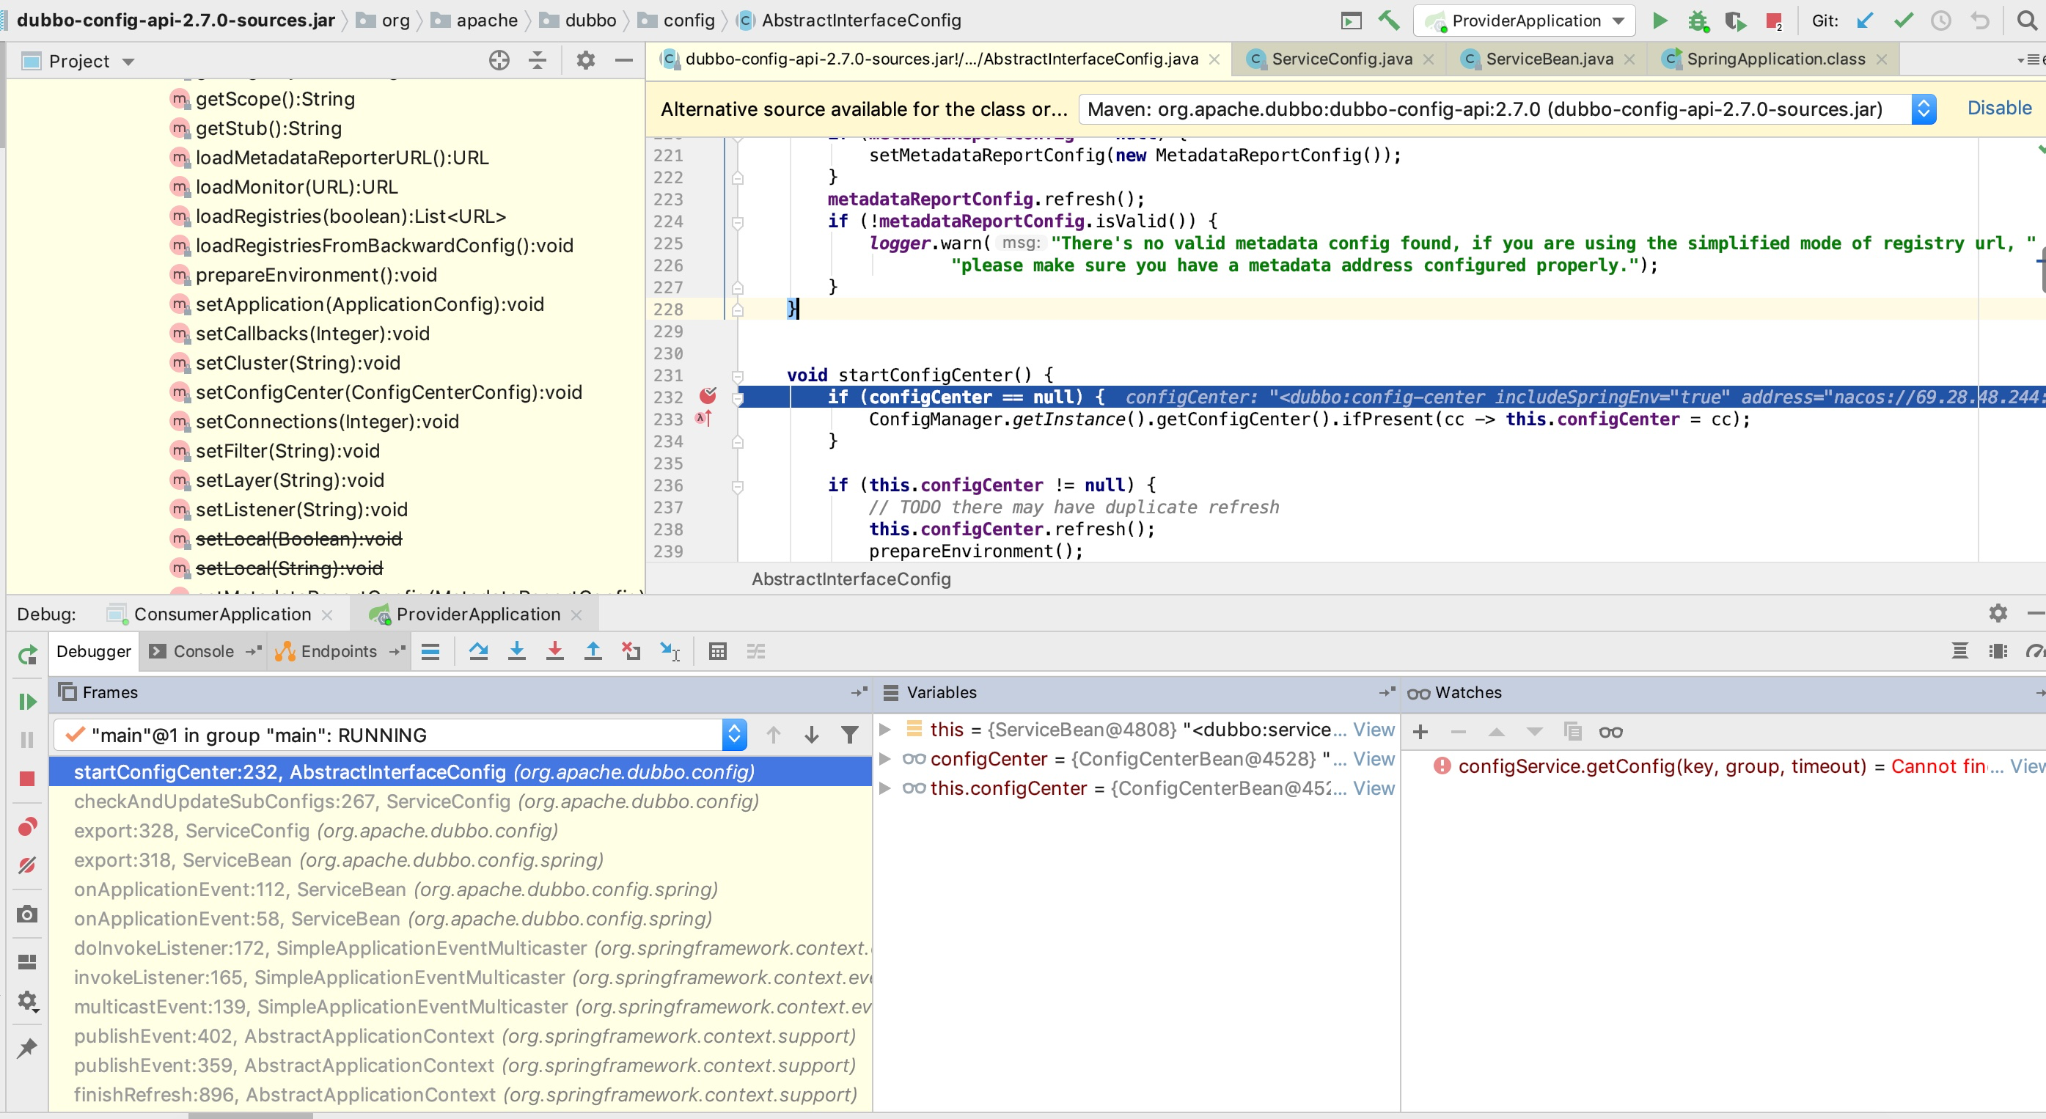2046x1119 pixels.
Task: Click Run to Cursor icon
Action: click(670, 651)
